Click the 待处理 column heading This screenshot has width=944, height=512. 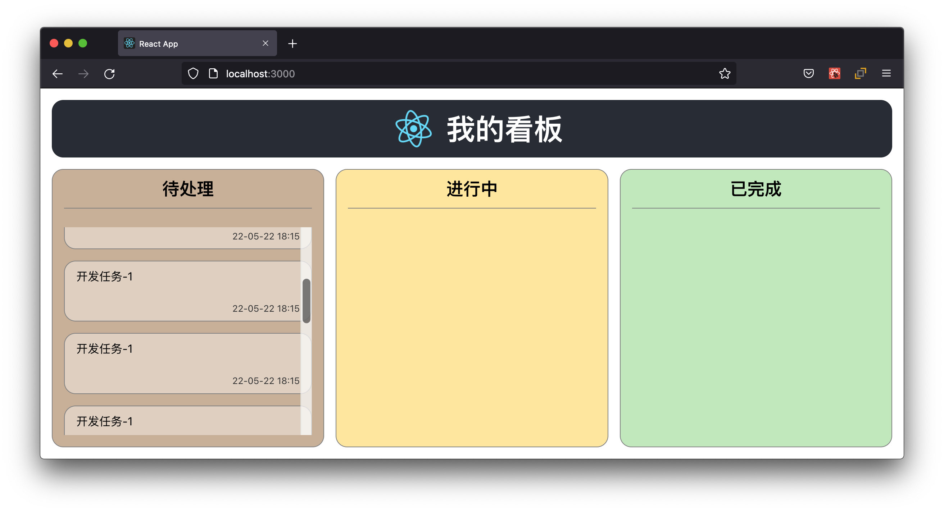pos(188,189)
